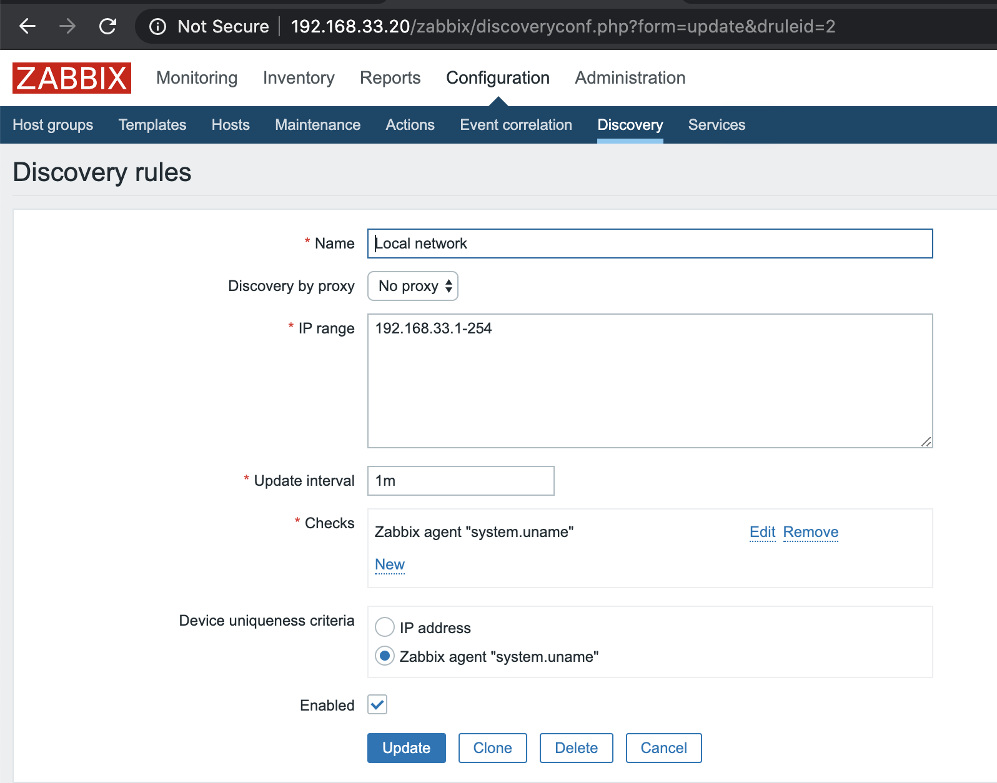Click the Delete button

click(x=576, y=748)
